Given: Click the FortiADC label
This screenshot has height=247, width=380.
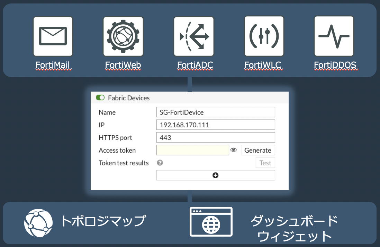Looking at the screenshot, I should point(195,65).
